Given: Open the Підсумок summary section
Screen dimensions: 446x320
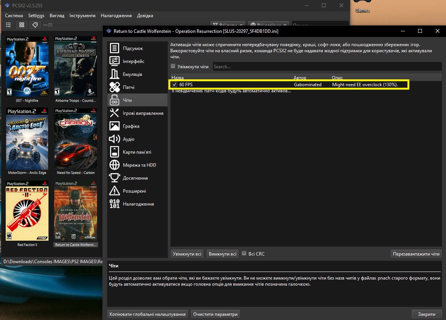Looking at the screenshot, I should (x=133, y=48).
